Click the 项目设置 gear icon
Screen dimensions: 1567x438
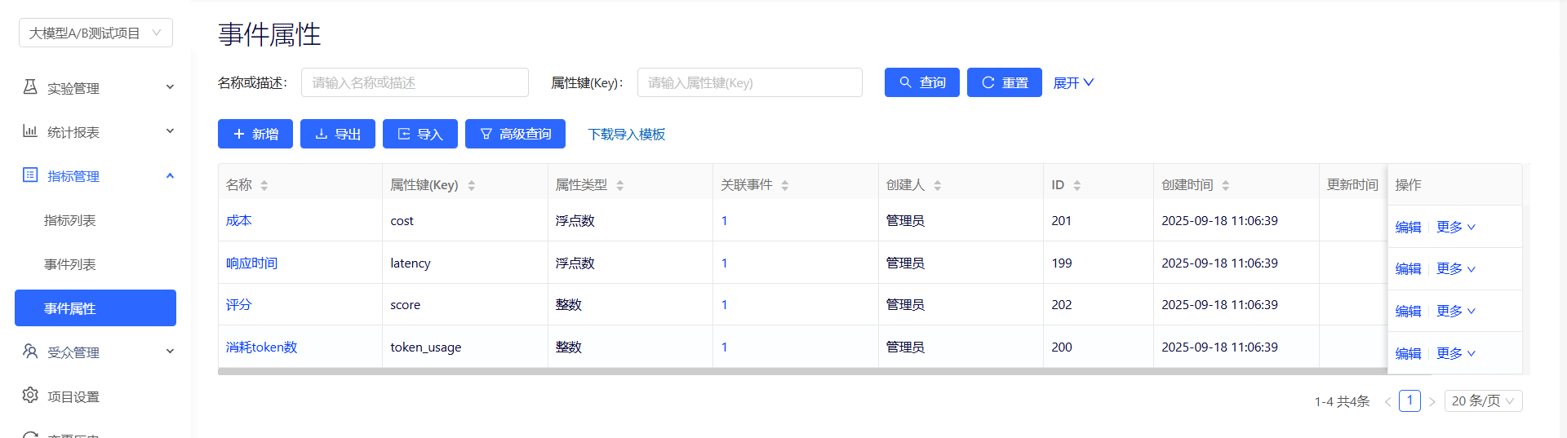[x=30, y=396]
